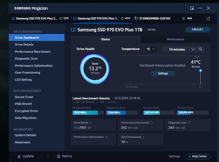Click the Sequential Read 3252 MB/s bar

[x=88, y=113]
